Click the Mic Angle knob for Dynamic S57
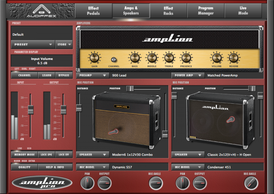 (x=155, y=183)
